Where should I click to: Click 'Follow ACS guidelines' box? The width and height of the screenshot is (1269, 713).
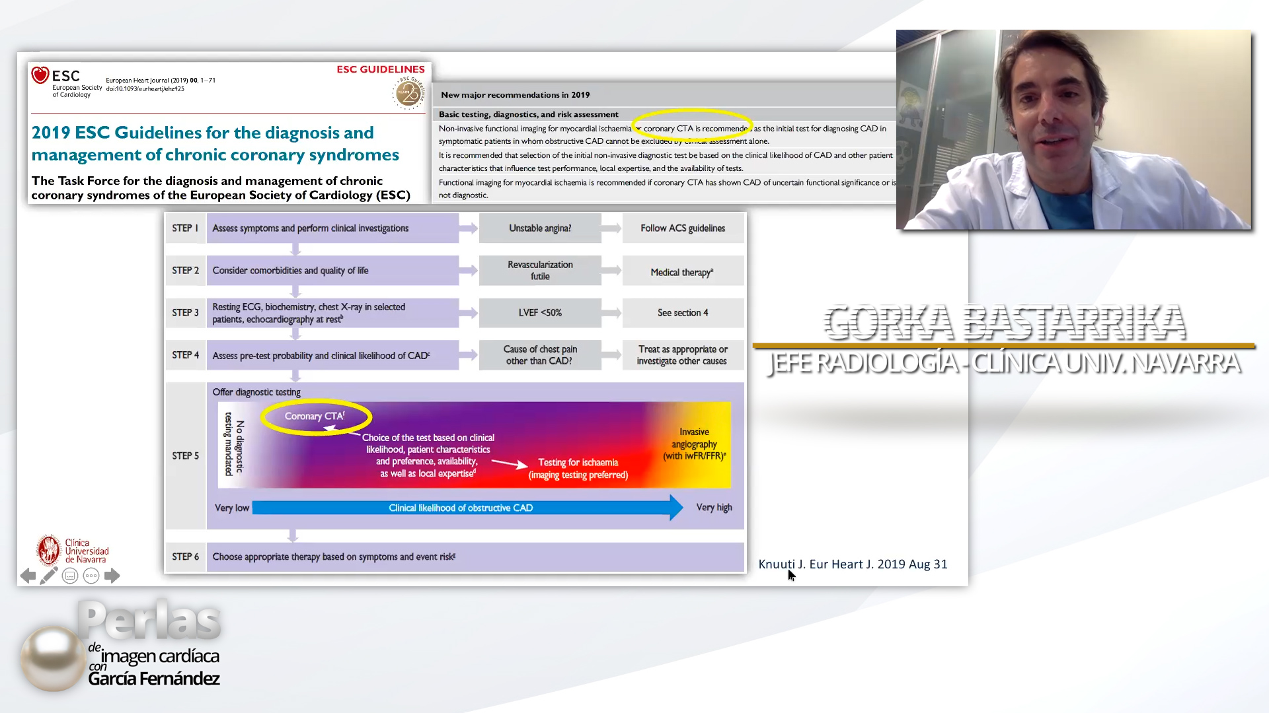click(x=683, y=228)
